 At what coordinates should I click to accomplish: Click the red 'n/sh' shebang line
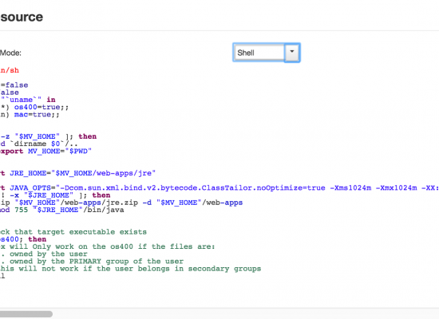(x=10, y=70)
